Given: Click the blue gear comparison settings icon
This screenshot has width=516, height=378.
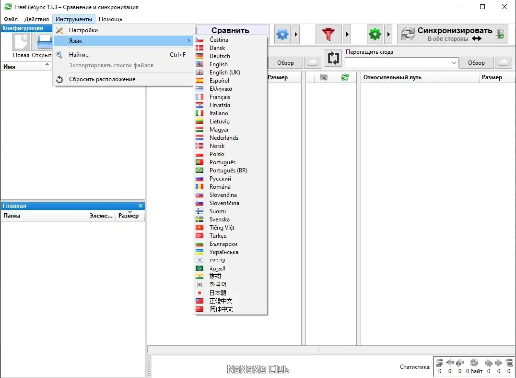Looking at the screenshot, I should (x=282, y=34).
